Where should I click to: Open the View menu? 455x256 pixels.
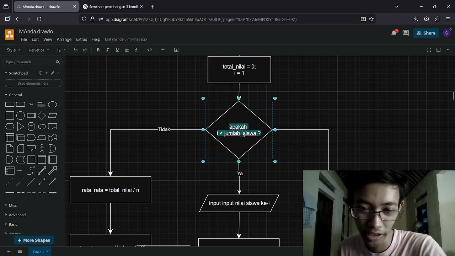[x=48, y=39]
